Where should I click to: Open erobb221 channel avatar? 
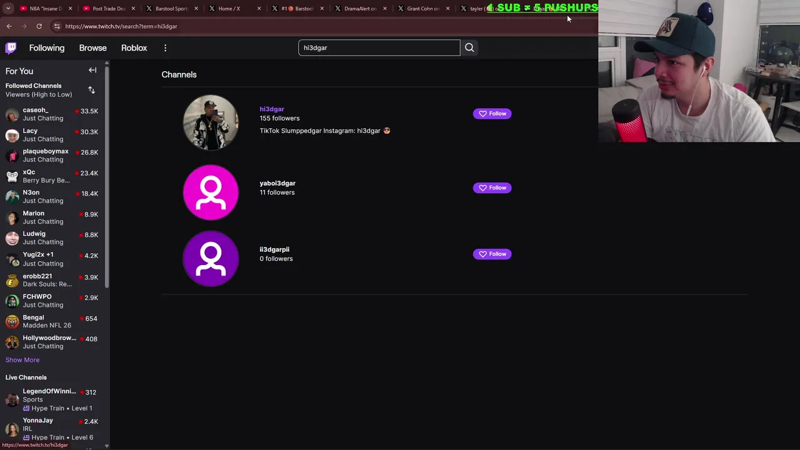coord(12,280)
